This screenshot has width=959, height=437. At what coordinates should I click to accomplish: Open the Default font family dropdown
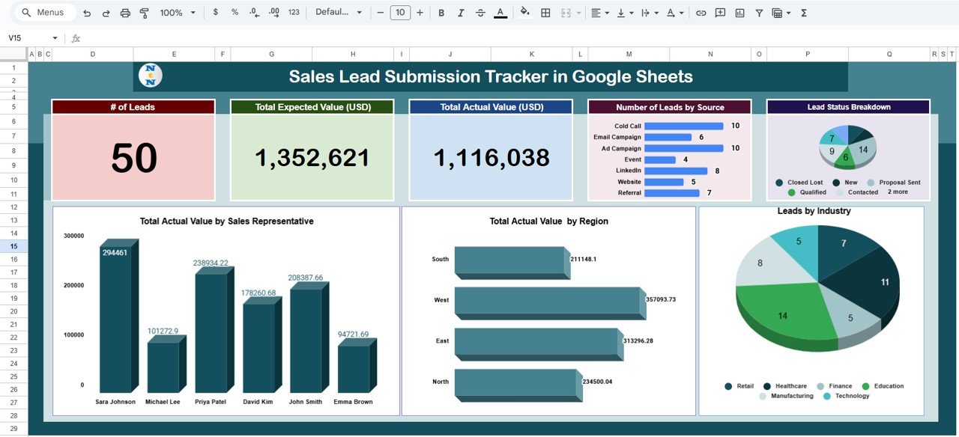click(338, 13)
